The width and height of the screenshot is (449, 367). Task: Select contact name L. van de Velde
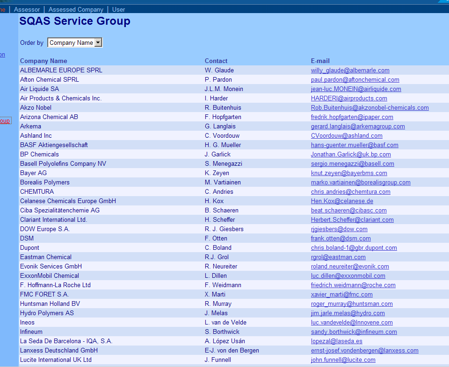(225, 323)
